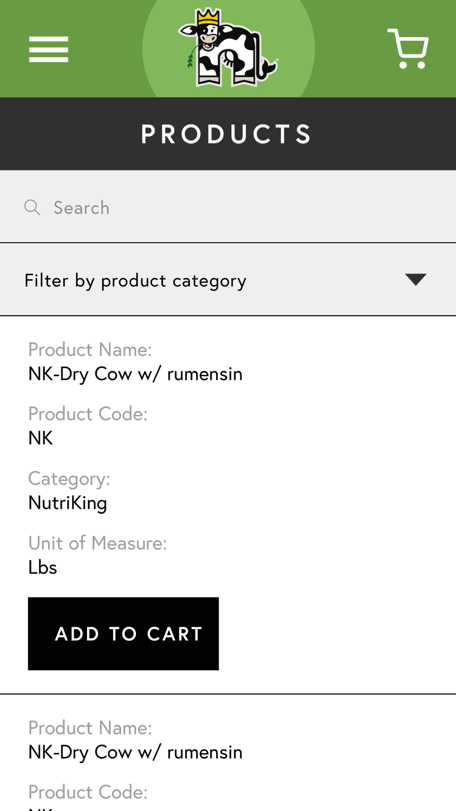Click first listing's Product Code label
The image size is (456, 811).
pyautogui.click(x=88, y=414)
